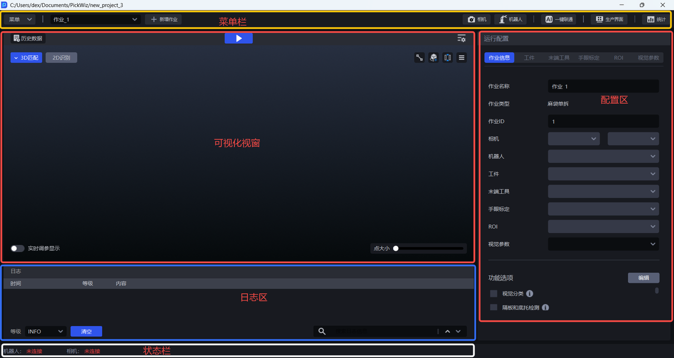The image size is (674, 358).
Task: Click the 点大小 point size slider
Action: tap(429, 248)
